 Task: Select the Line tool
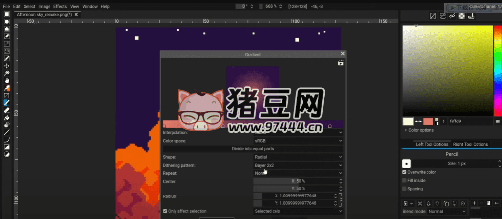click(x=7, y=132)
